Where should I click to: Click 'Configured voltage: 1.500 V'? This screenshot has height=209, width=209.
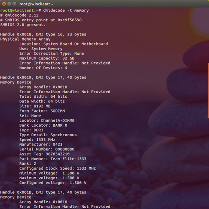point(53,183)
